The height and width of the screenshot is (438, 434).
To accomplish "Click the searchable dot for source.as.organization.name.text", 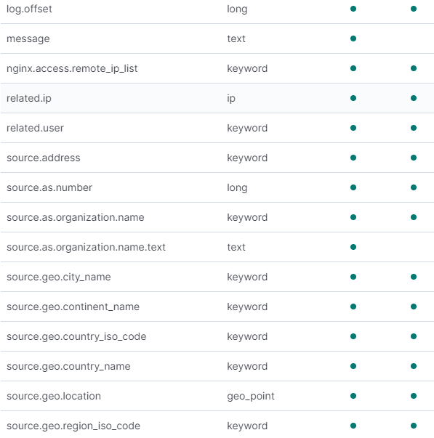I will (353, 247).
